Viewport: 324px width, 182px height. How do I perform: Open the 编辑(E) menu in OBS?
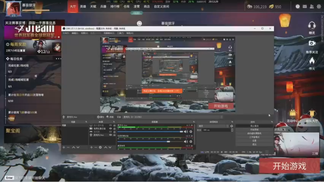(75, 33)
